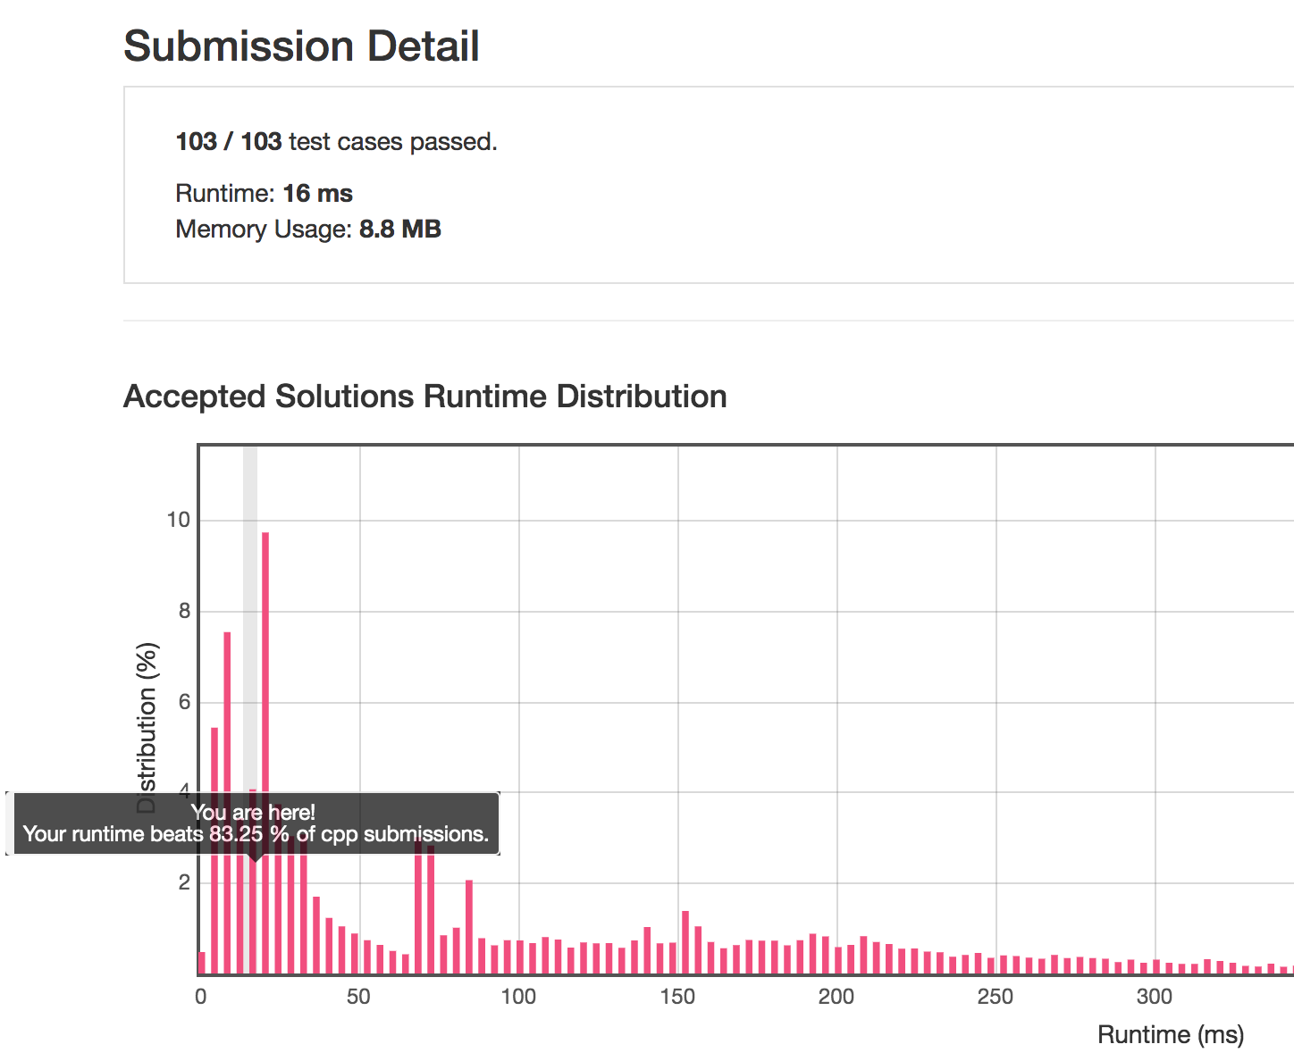
Task: Click the "Memory Usage: 8.8 MB" line
Action: click(x=308, y=230)
